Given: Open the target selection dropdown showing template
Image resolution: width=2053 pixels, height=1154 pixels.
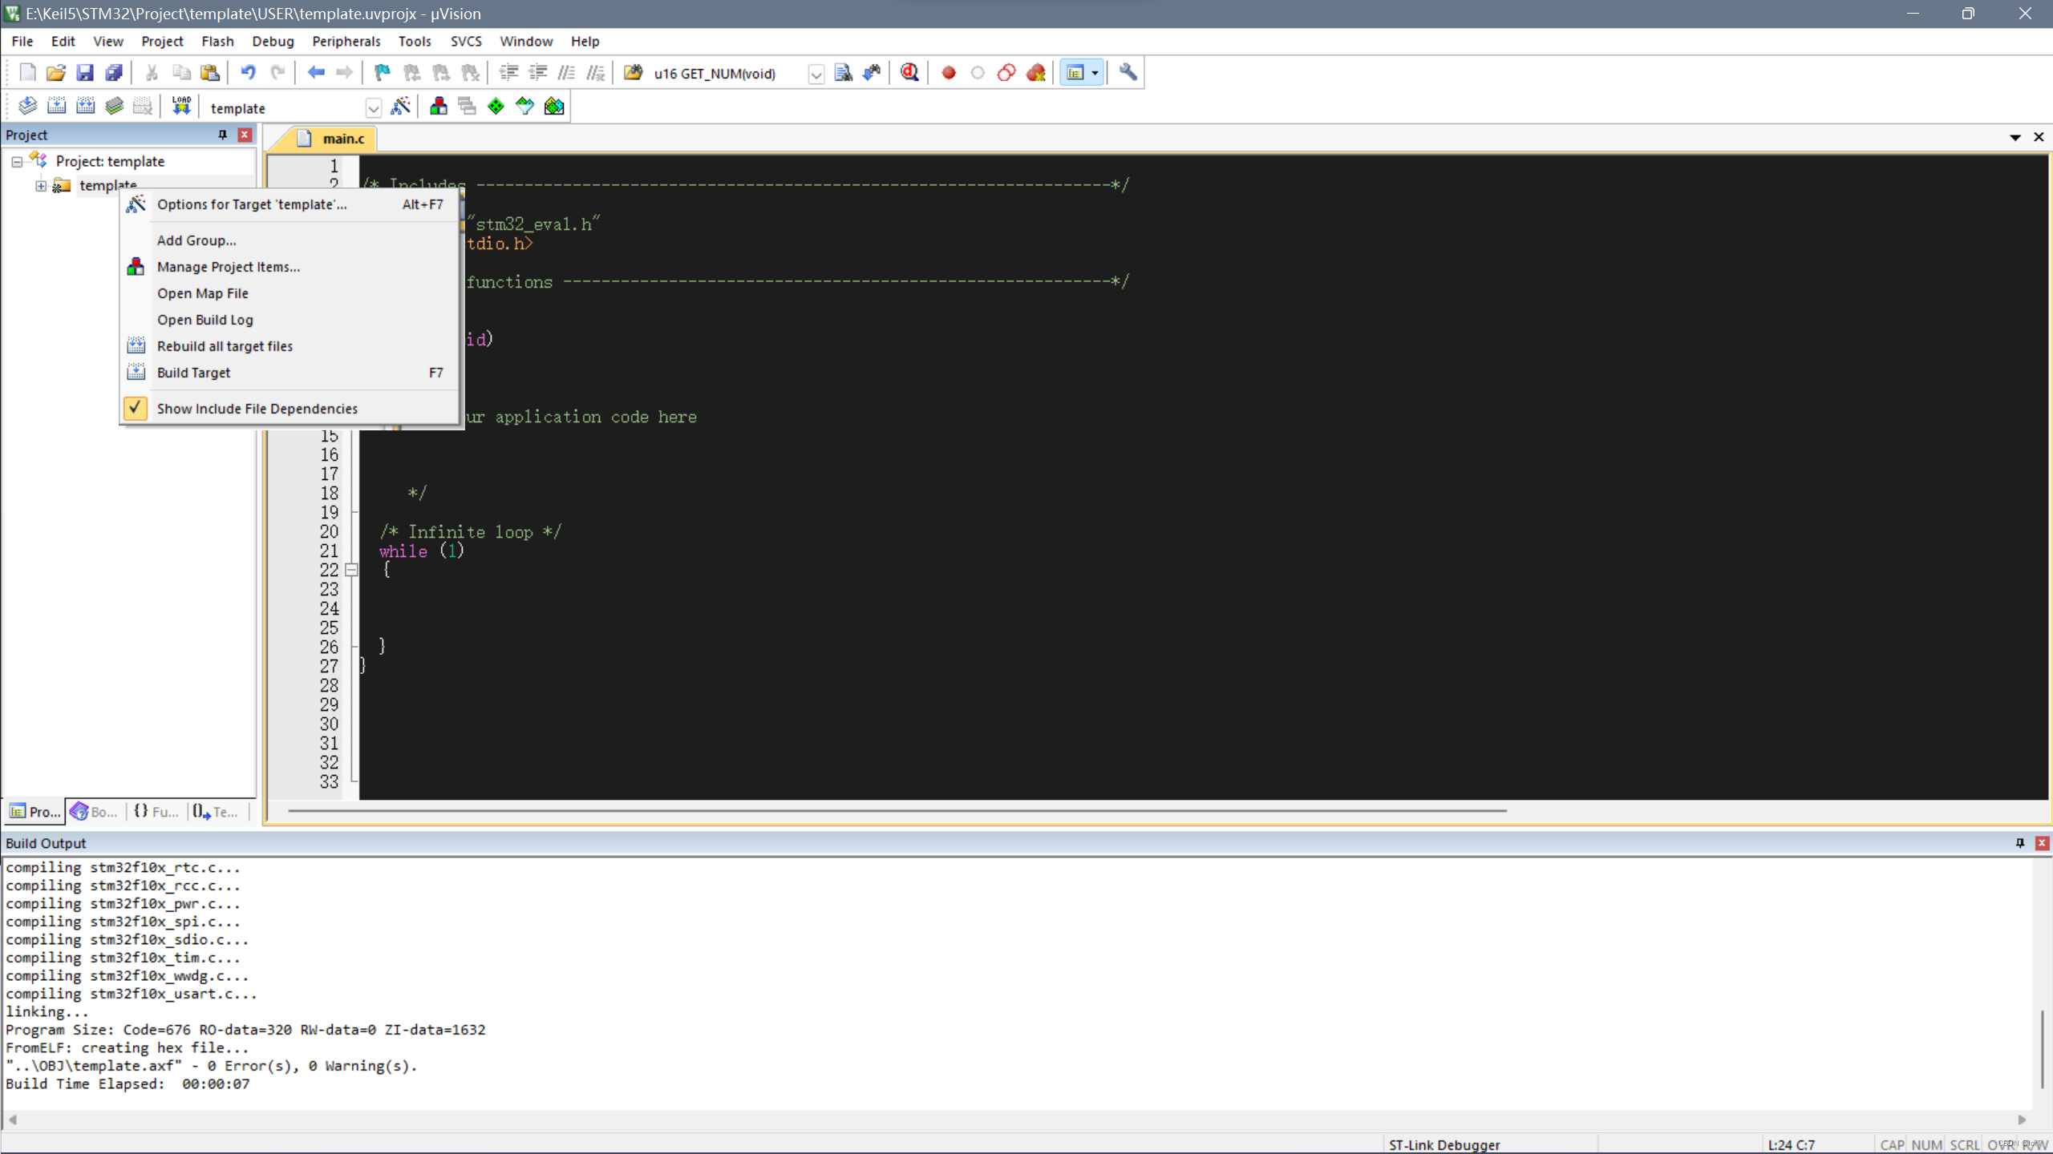Looking at the screenshot, I should [x=374, y=107].
